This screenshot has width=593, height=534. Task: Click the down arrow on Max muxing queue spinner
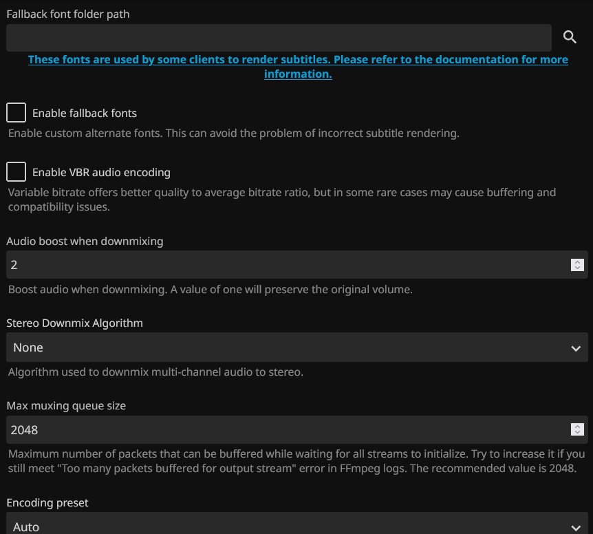577,433
